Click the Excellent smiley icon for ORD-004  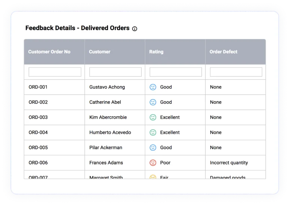(153, 132)
